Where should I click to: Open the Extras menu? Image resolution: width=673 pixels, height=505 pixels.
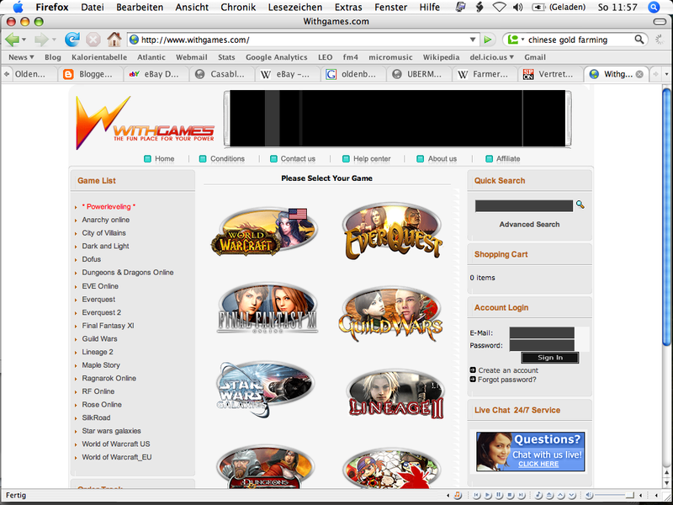pos(348,8)
